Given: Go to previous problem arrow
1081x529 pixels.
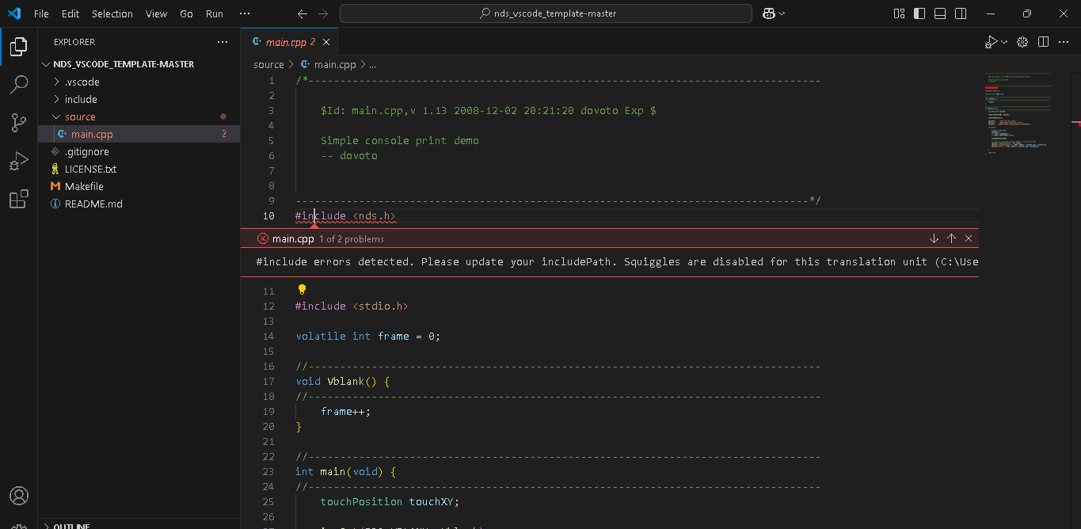Looking at the screenshot, I should tap(951, 238).
